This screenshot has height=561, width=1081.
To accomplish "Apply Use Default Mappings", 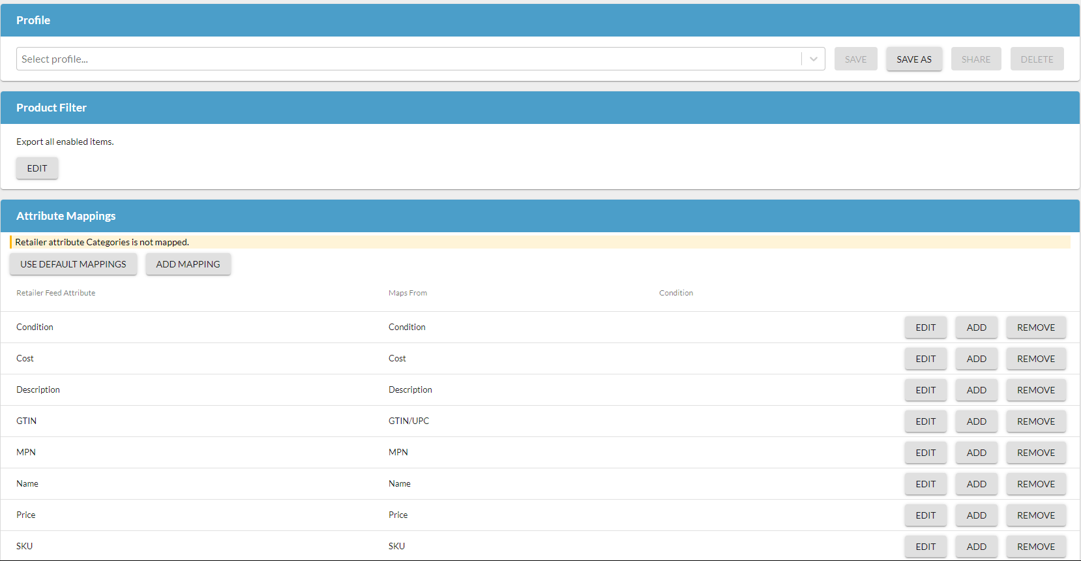I will [73, 264].
